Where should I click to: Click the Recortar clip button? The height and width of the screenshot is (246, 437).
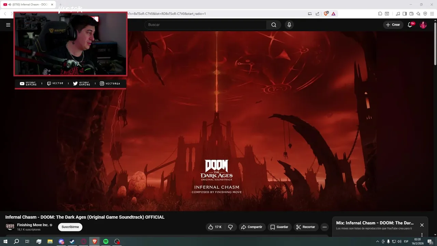[x=306, y=227]
